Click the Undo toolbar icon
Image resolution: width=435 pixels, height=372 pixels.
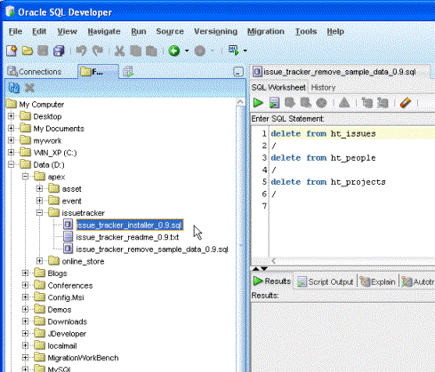81,51
